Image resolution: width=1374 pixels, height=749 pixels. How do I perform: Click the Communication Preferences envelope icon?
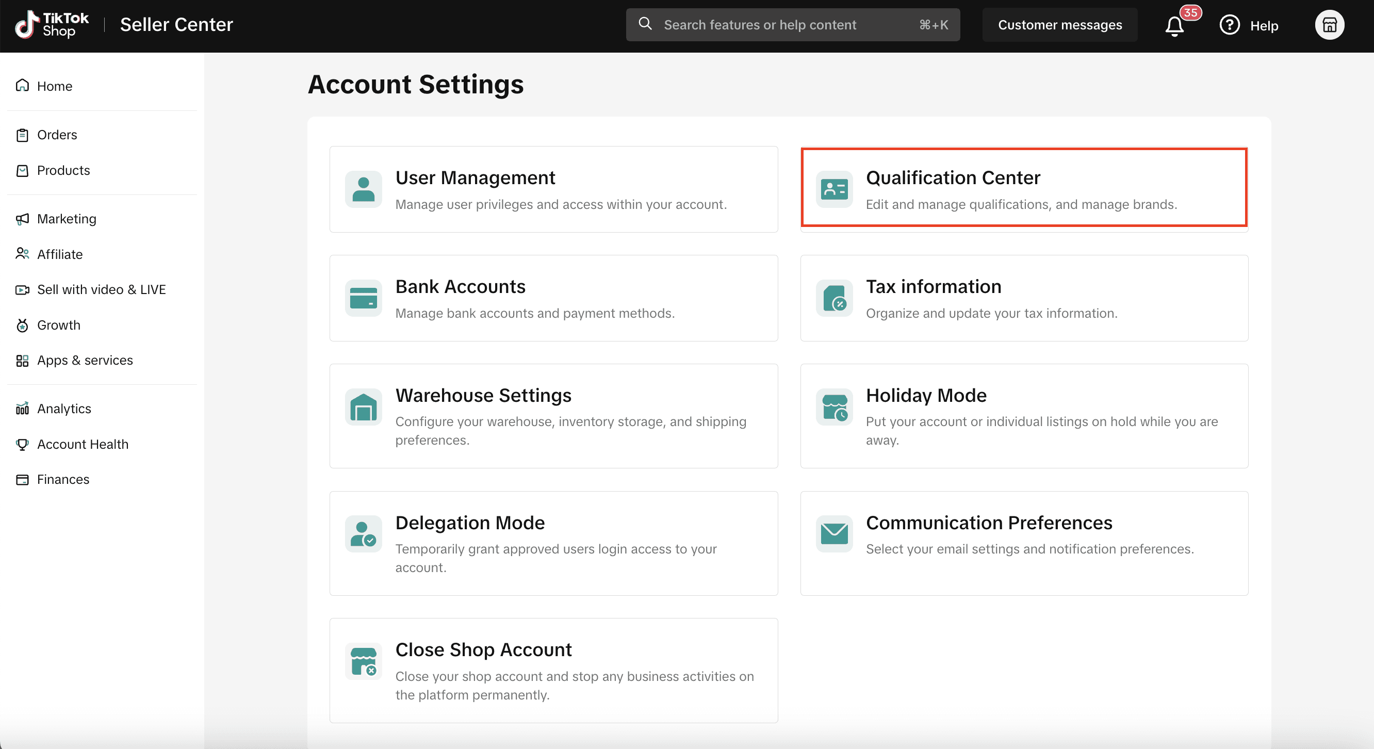(x=833, y=533)
